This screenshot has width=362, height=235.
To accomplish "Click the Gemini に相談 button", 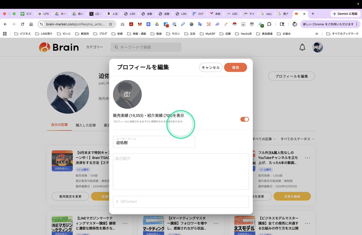I will 346,14.
